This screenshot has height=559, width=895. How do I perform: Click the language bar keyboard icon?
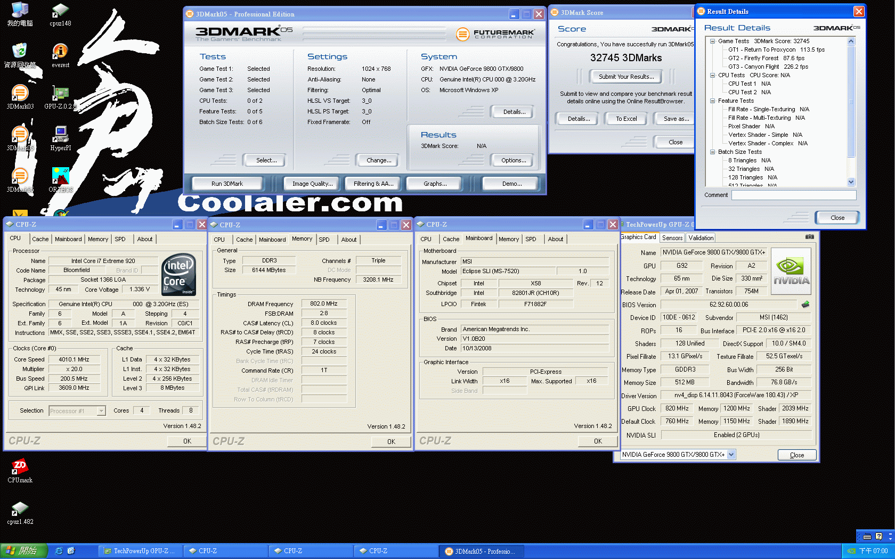point(867,536)
